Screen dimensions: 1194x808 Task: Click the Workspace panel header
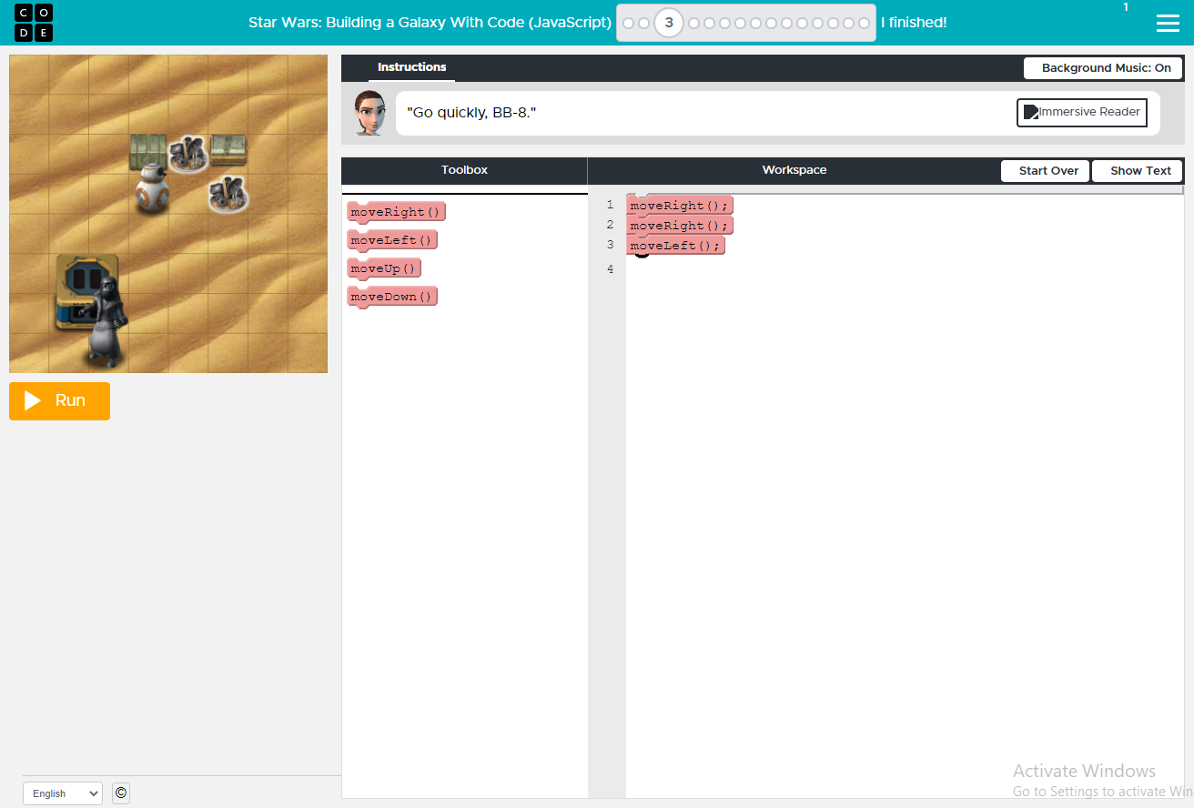[x=794, y=170]
